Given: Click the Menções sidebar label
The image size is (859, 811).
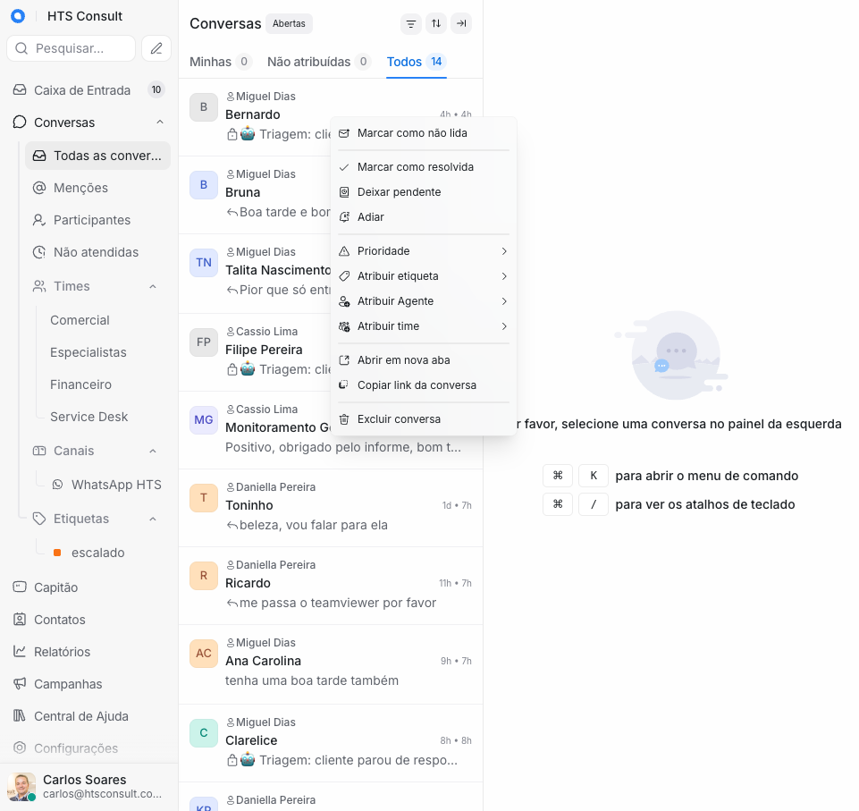Looking at the screenshot, I should [x=80, y=188].
